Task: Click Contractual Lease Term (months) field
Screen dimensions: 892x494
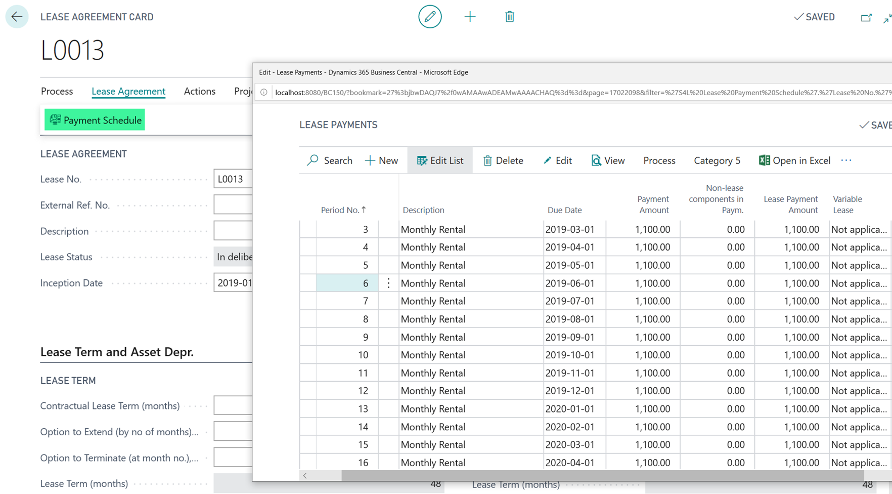Action: pos(233,405)
